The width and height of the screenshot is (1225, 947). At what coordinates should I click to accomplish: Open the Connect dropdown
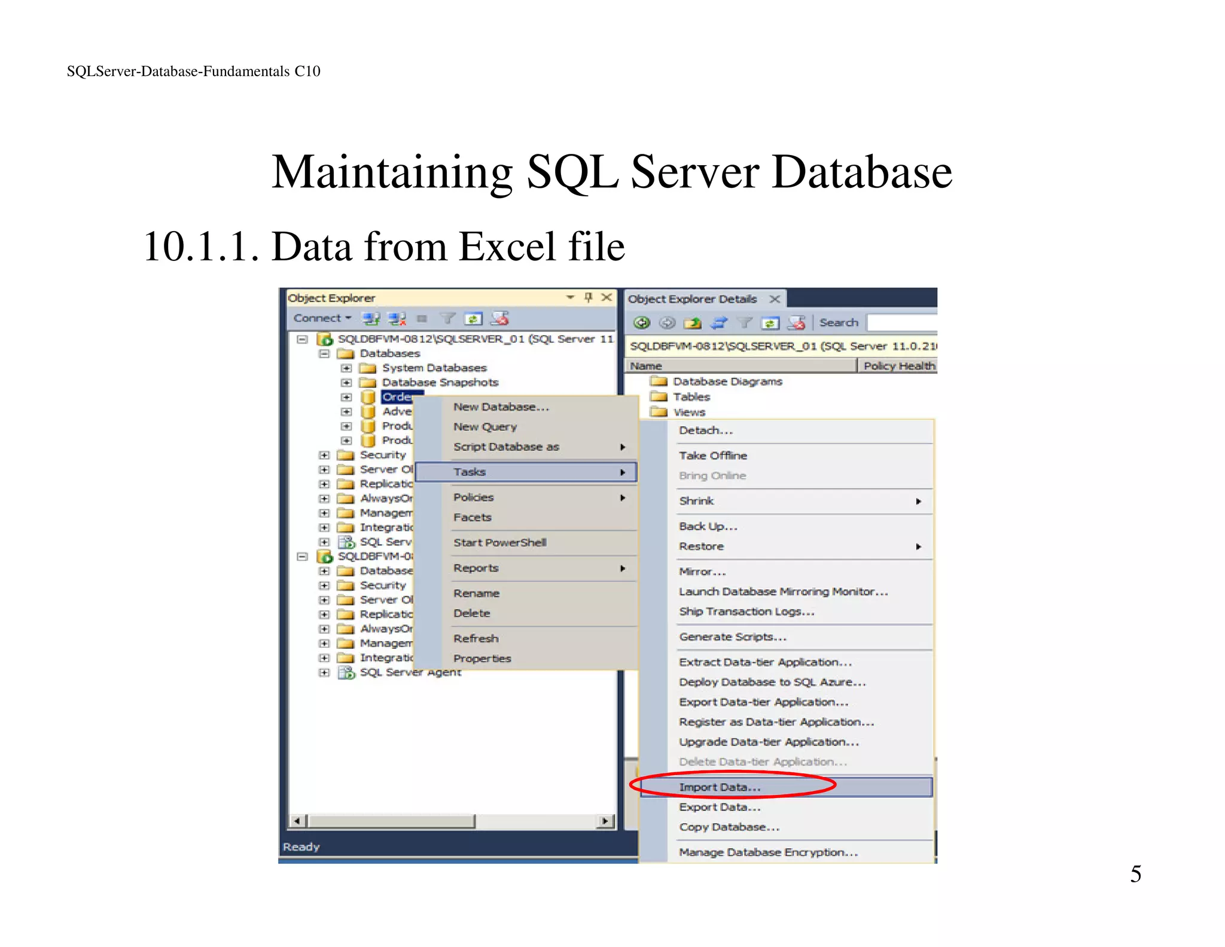[322, 318]
